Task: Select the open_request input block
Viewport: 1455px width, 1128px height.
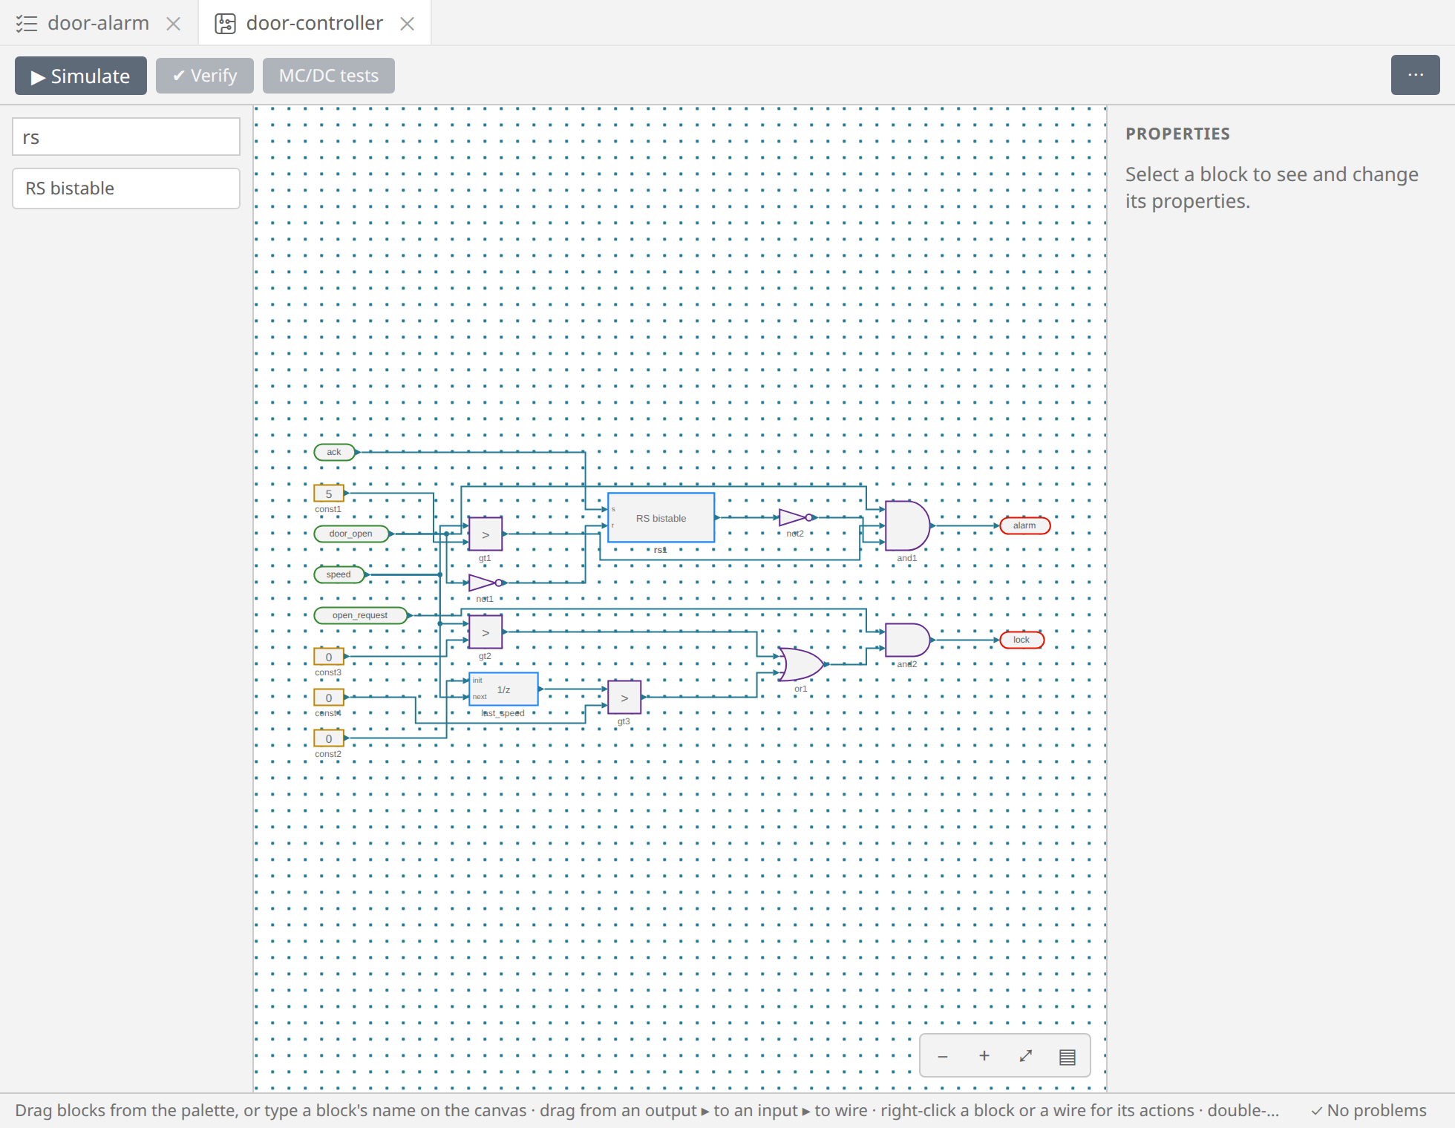Action: click(x=360, y=615)
